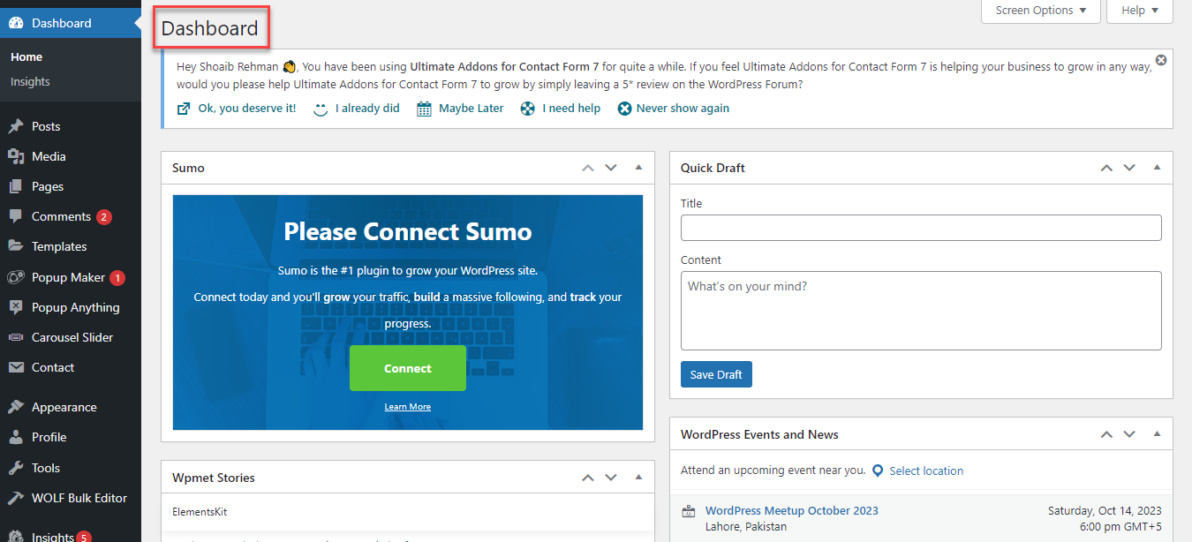The image size is (1192, 542).
Task: Click the Comments speech bubble icon
Action: (x=16, y=216)
